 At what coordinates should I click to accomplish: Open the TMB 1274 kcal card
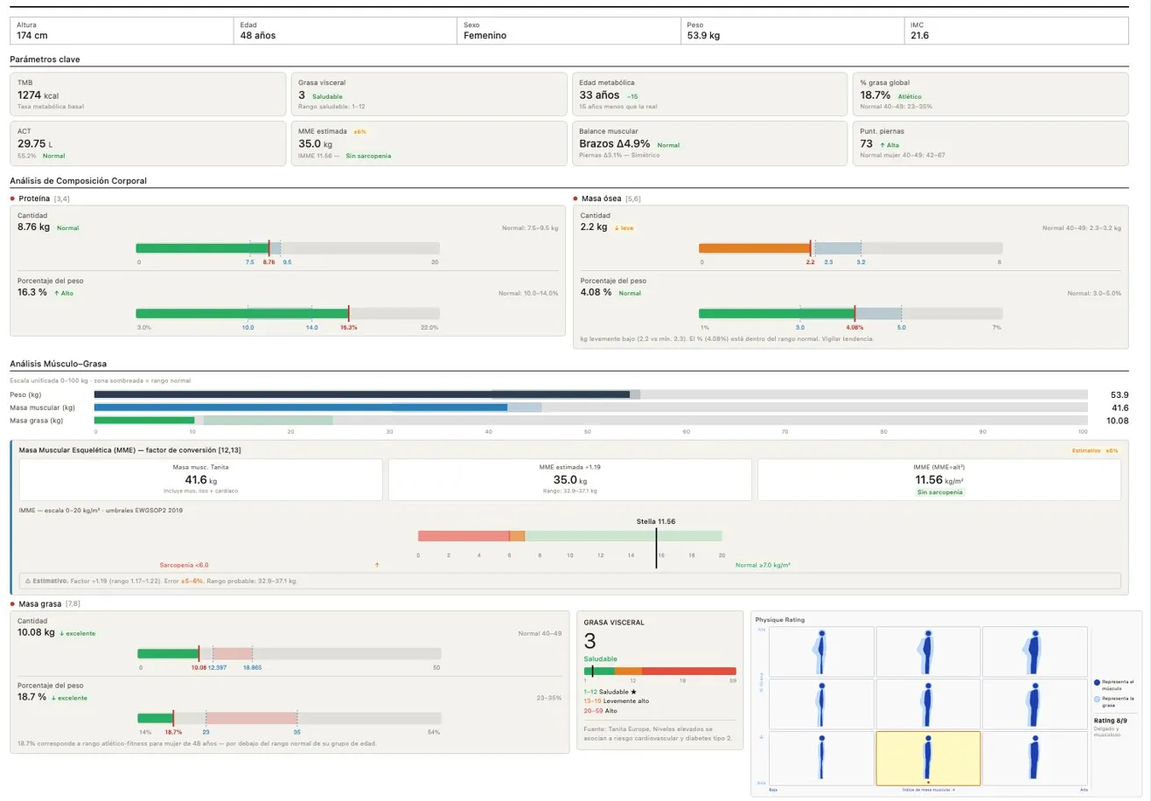[148, 94]
